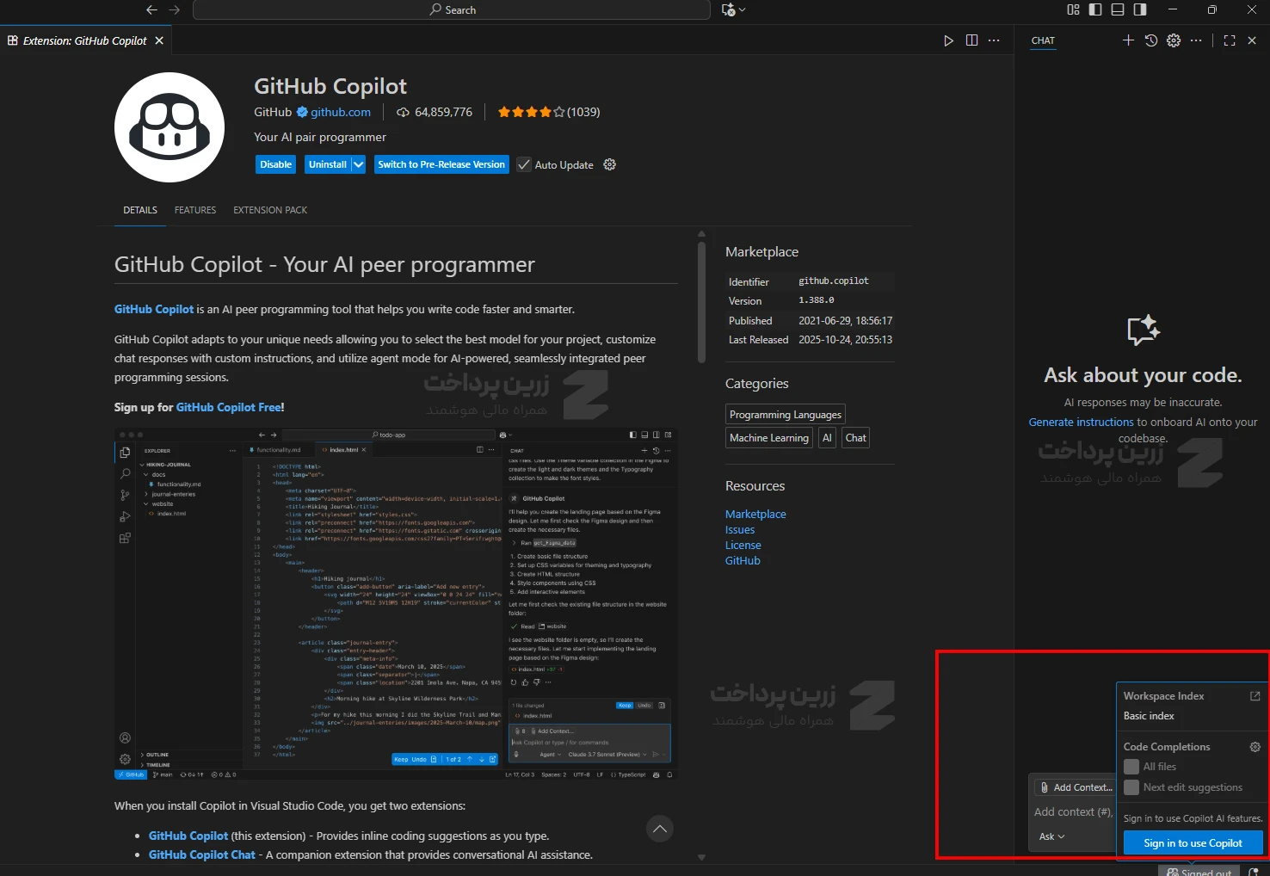Open the Uninstall dropdown arrow

pos(359,163)
